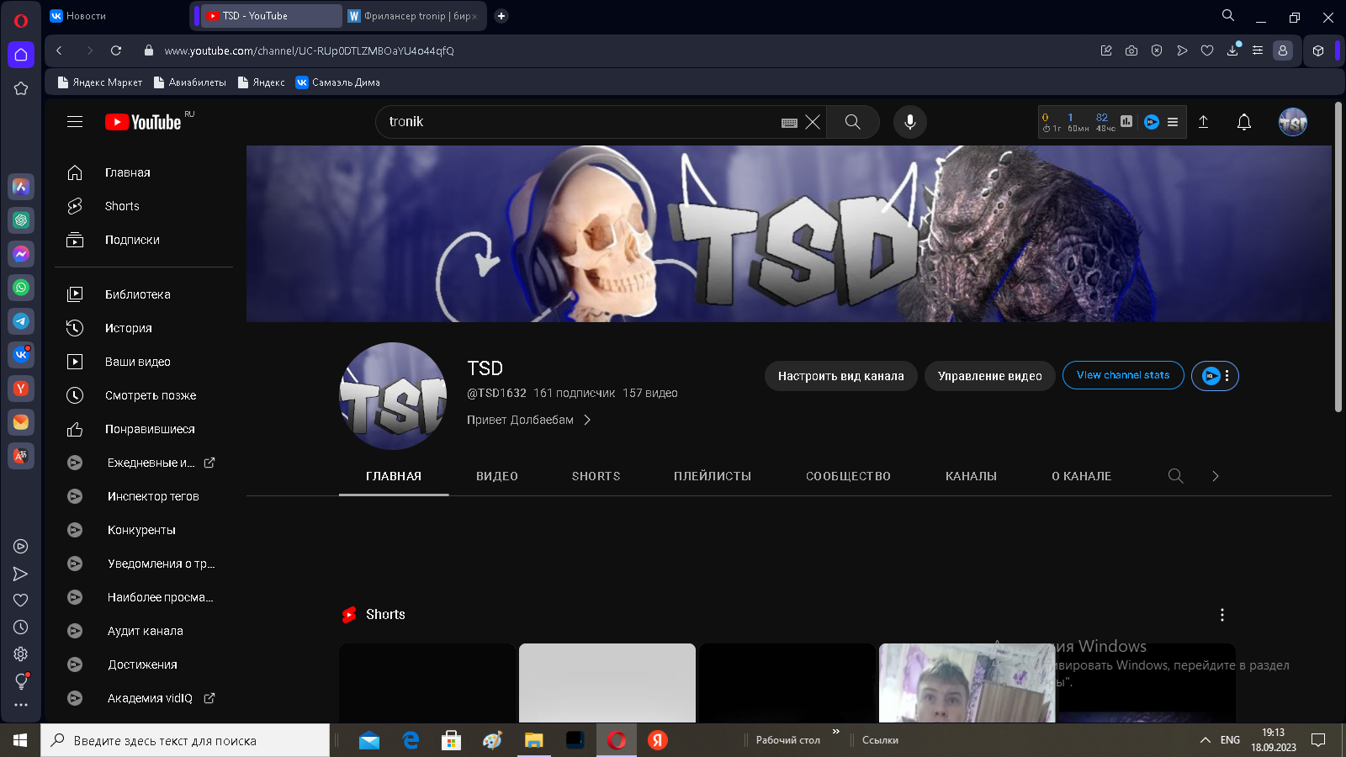The height and width of the screenshot is (757, 1346).
Task: Click the 'View channel stats' button
Action: (1123, 375)
